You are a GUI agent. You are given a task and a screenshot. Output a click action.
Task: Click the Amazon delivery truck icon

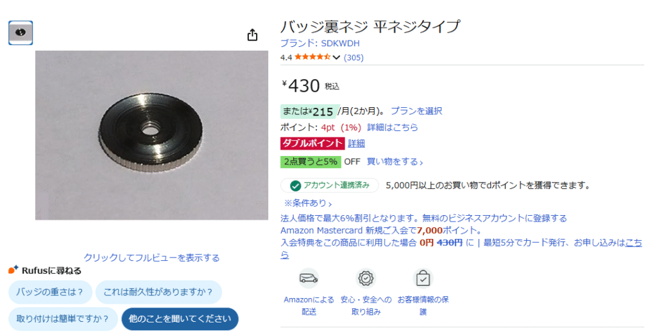[x=309, y=278]
